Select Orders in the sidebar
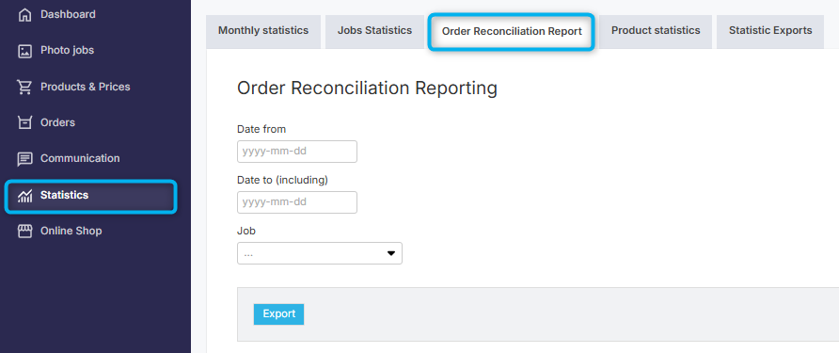Screen dimensions: 839x353 tap(57, 122)
